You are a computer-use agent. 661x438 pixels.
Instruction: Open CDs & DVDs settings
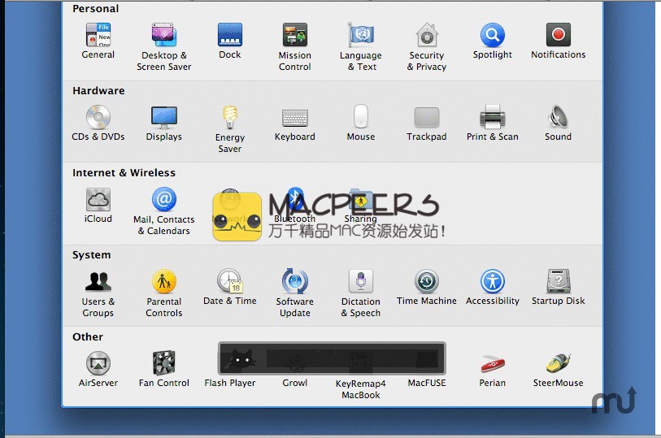pos(98,118)
